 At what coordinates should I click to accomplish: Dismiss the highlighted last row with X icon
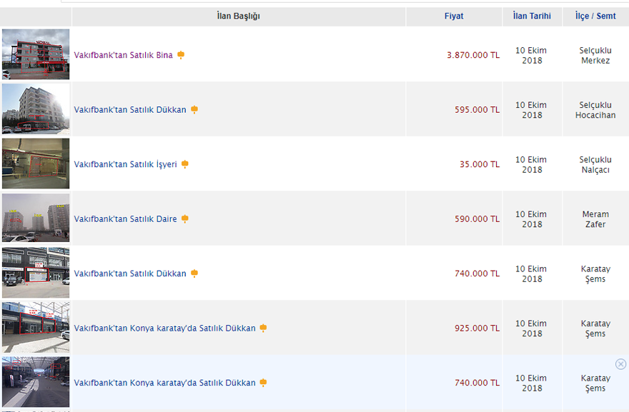(x=620, y=364)
